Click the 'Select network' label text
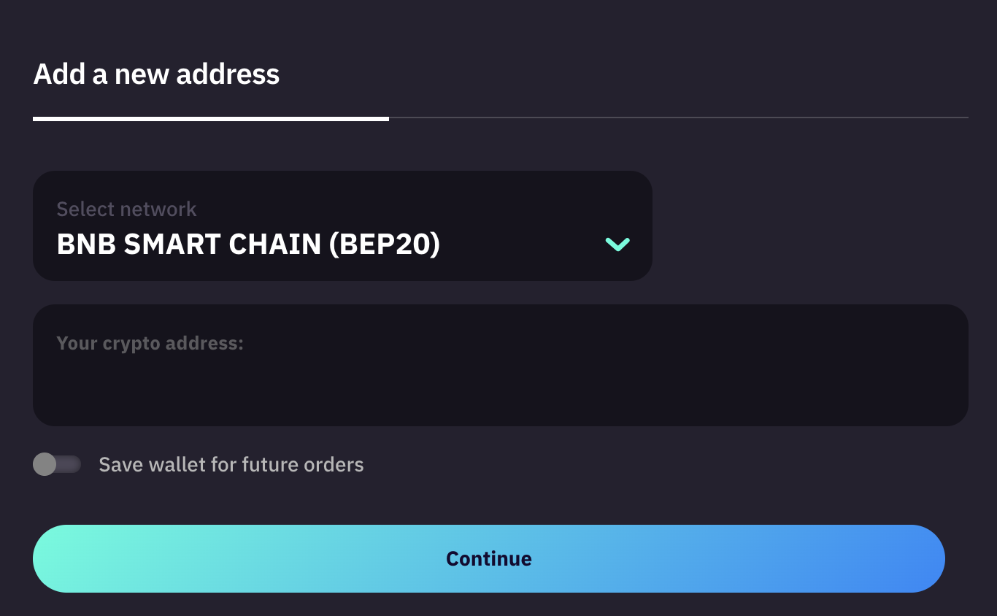Image resolution: width=997 pixels, height=616 pixels. pyautogui.click(x=126, y=209)
